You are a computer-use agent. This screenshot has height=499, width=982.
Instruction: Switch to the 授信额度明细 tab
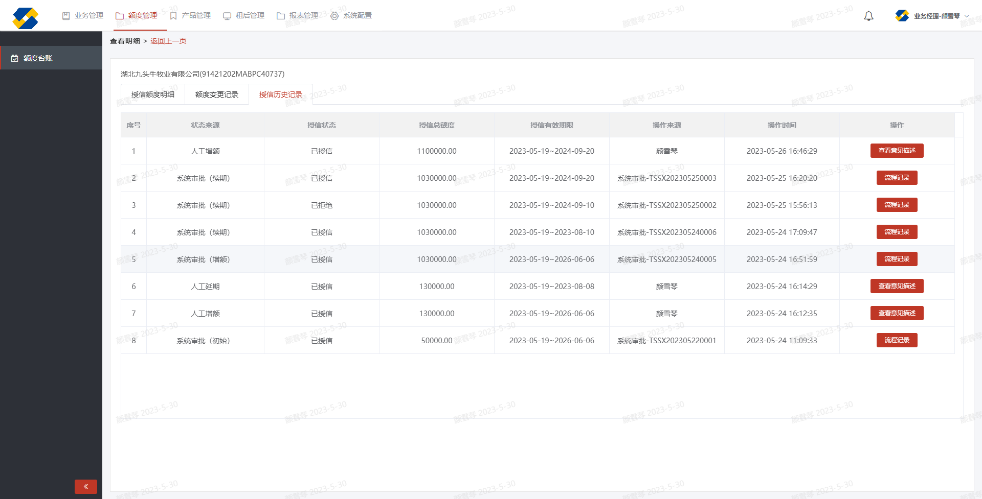click(152, 94)
